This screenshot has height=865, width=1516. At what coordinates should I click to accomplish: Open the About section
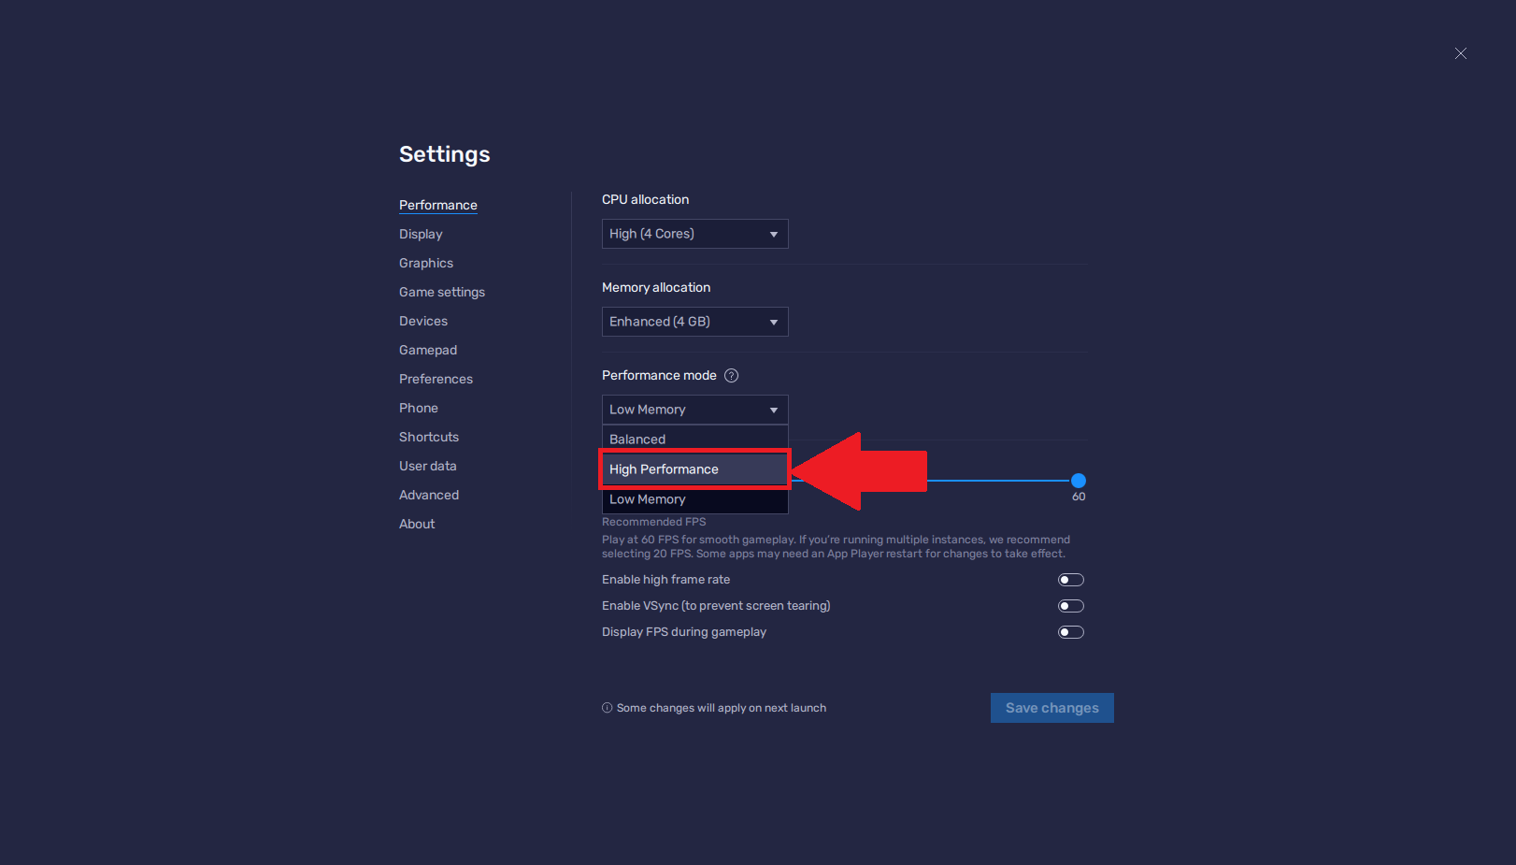(417, 524)
